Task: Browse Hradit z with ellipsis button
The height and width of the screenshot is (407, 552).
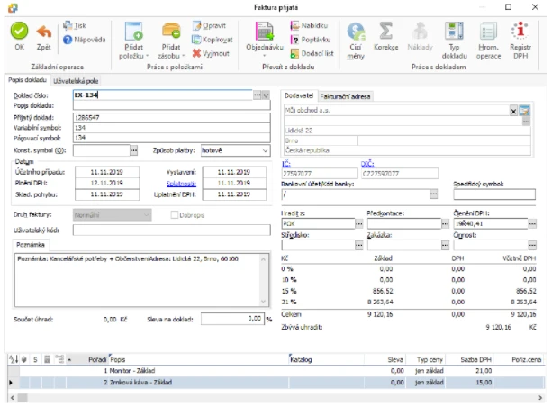Action: (358, 223)
